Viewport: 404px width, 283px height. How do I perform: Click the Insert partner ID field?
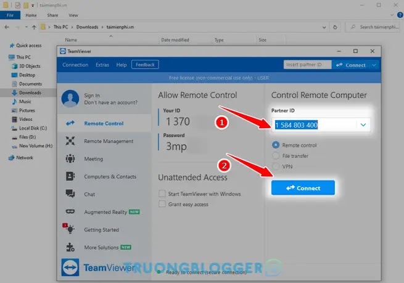(x=307, y=65)
